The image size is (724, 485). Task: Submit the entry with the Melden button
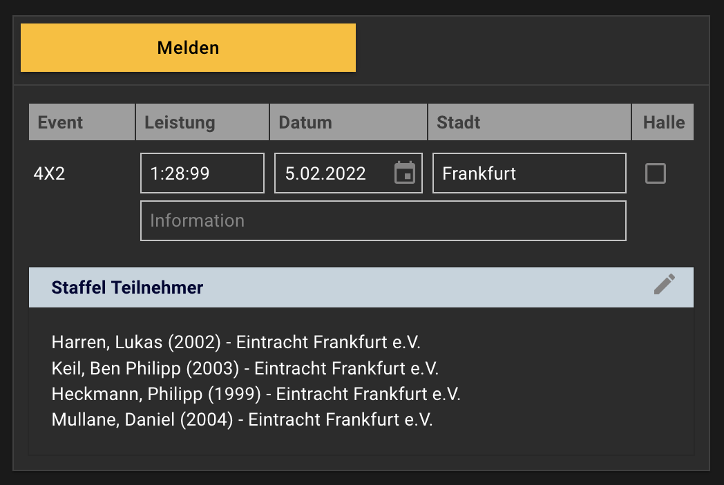[x=188, y=48]
